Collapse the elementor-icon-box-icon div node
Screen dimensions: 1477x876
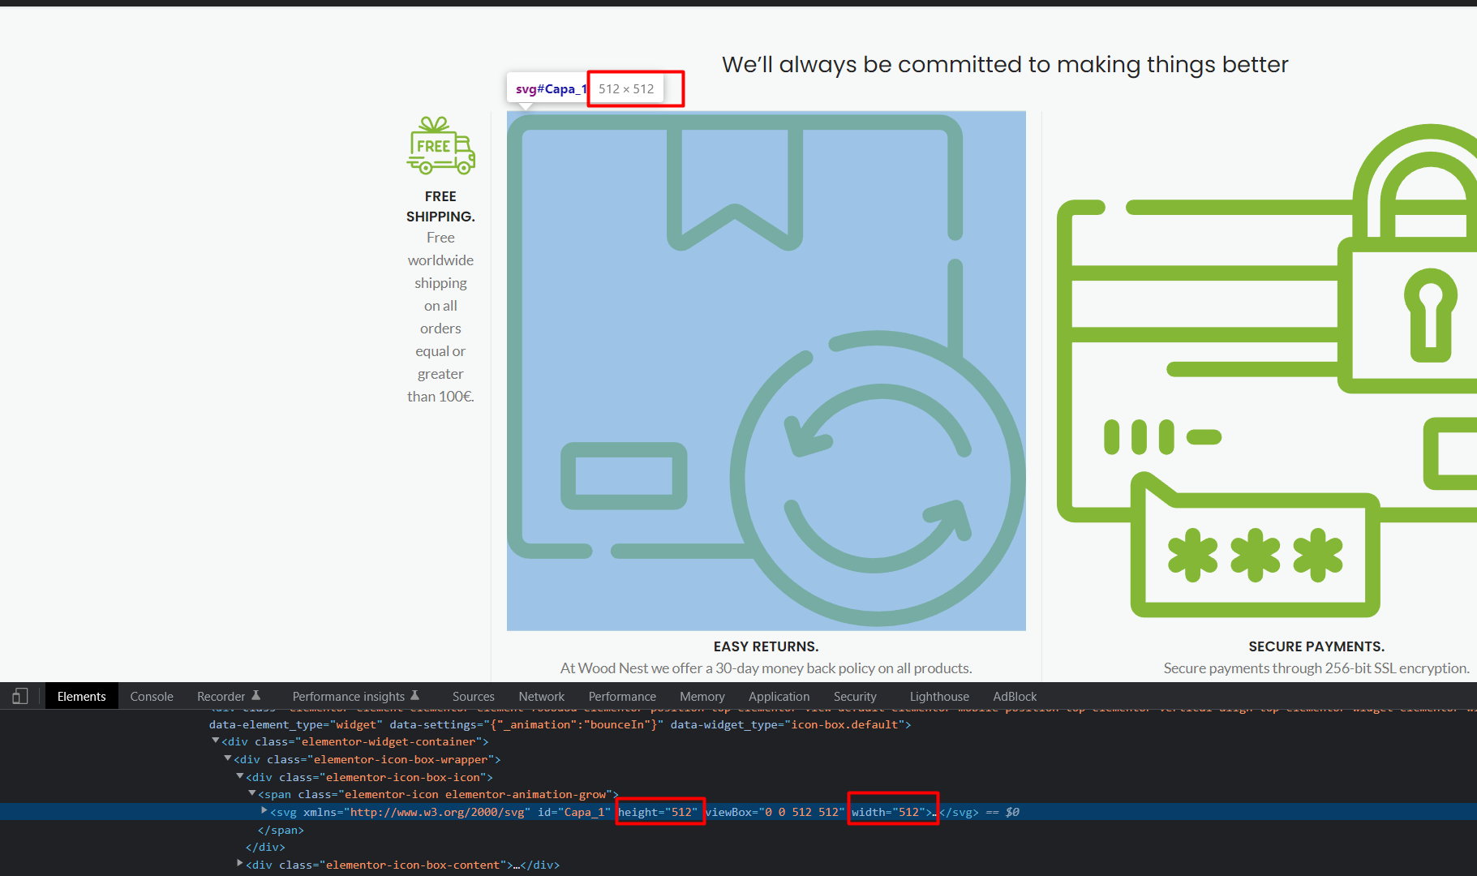click(x=240, y=776)
